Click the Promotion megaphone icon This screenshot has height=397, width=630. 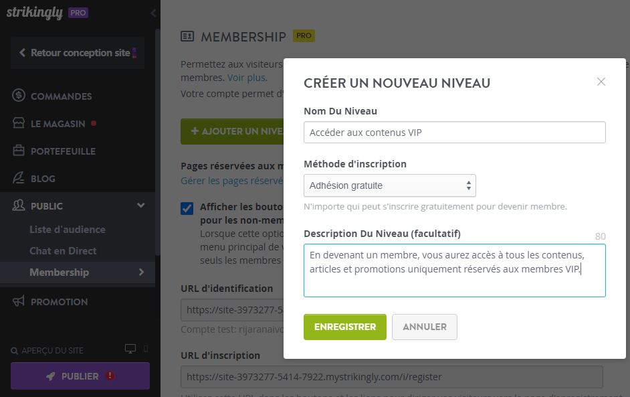point(19,301)
